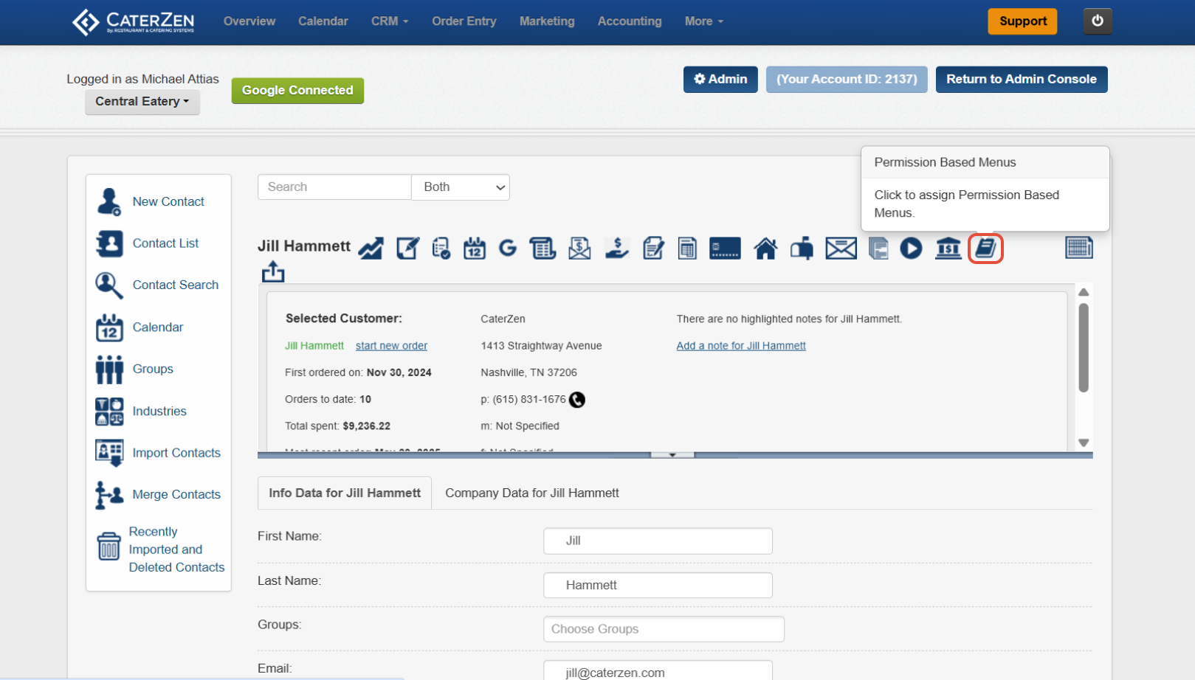
Task: Focus the contact Search field
Action: [x=334, y=187]
